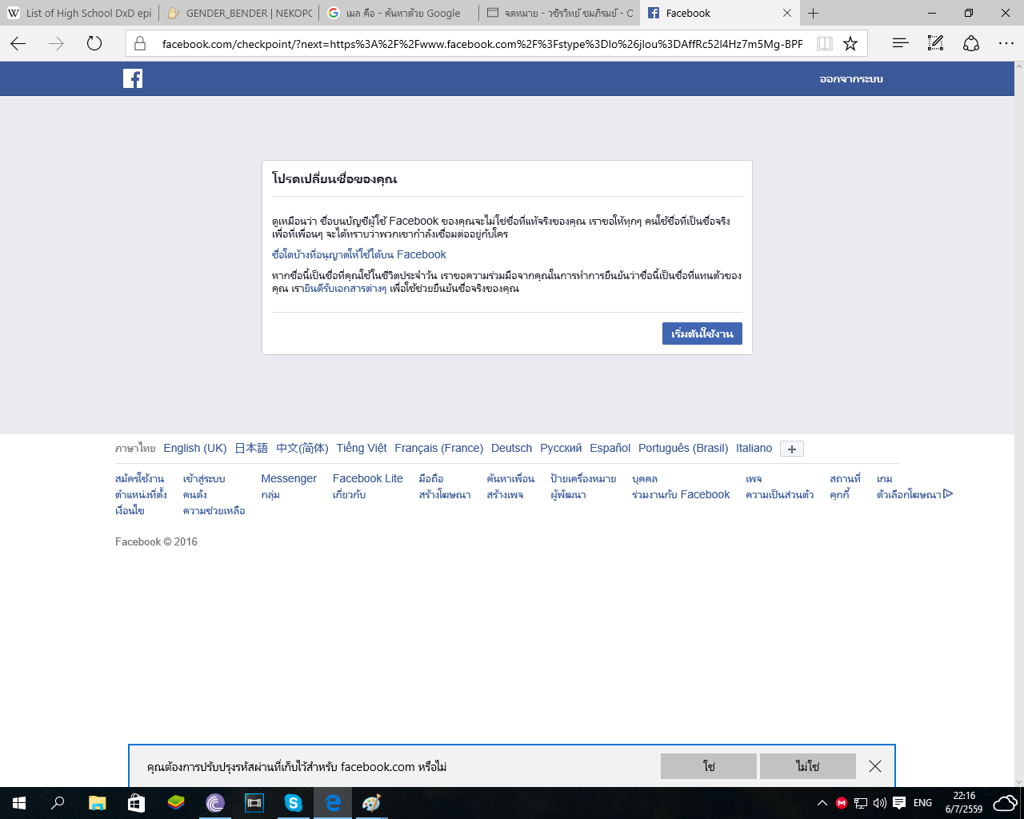Viewport: 1024px width, 819px height.
Task: Open Windows Store from taskbar
Action: [x=136, y=803]
